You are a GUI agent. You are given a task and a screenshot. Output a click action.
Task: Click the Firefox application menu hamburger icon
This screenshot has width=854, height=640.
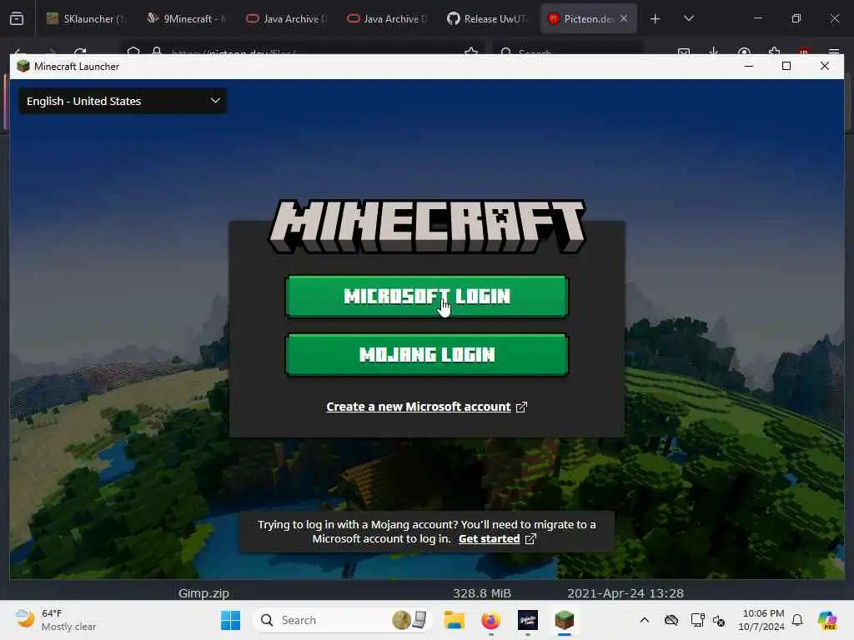tap(834, 52)
